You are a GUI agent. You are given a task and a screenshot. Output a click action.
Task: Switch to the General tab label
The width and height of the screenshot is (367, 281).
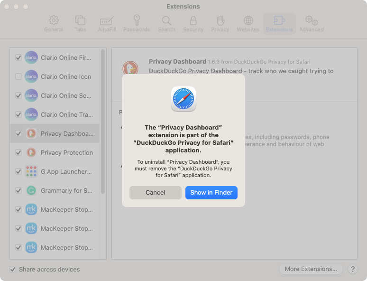click(x=54, y=29)
